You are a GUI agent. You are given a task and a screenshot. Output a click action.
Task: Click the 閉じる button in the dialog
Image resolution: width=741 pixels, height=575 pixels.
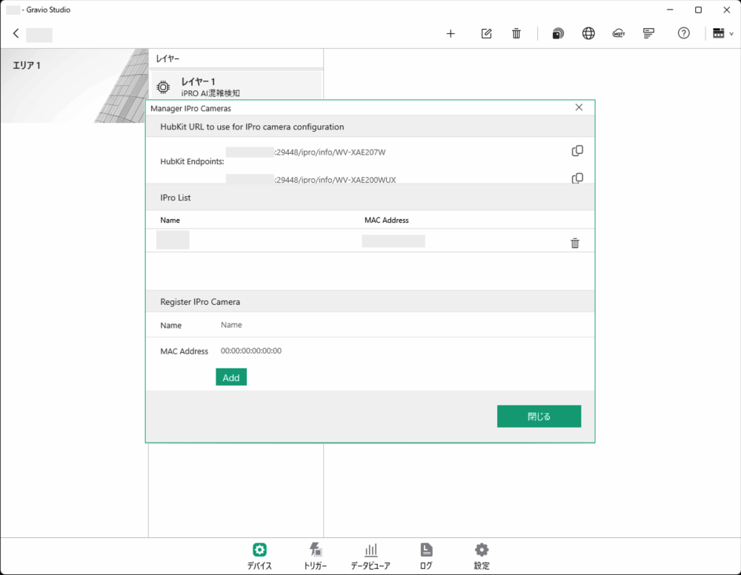[539, 416]
